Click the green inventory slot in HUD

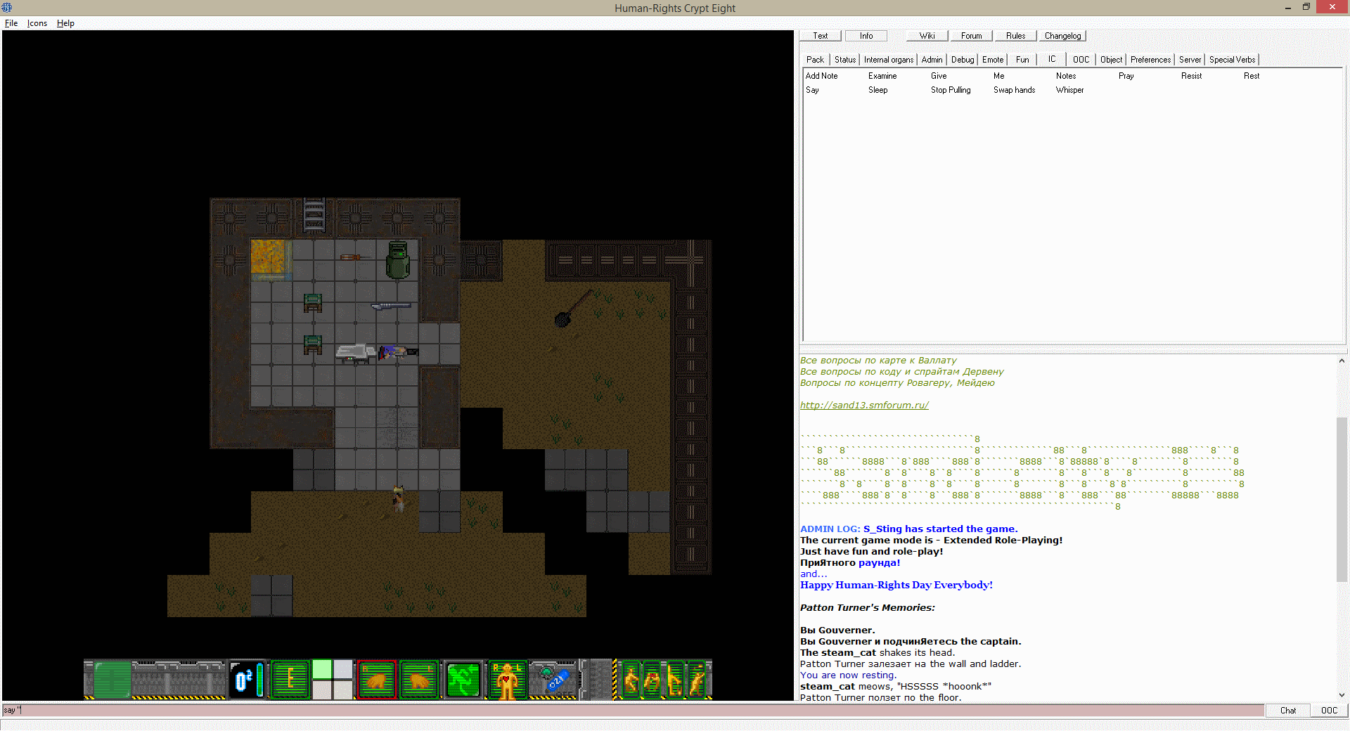(112, 680)
